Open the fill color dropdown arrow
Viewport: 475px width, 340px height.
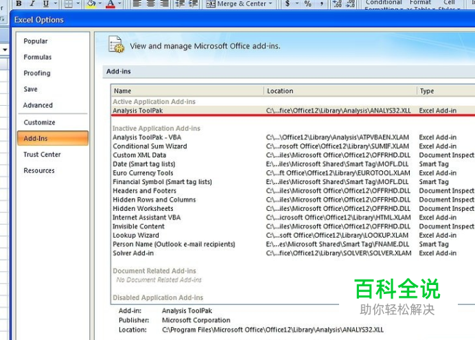point(100,3)
